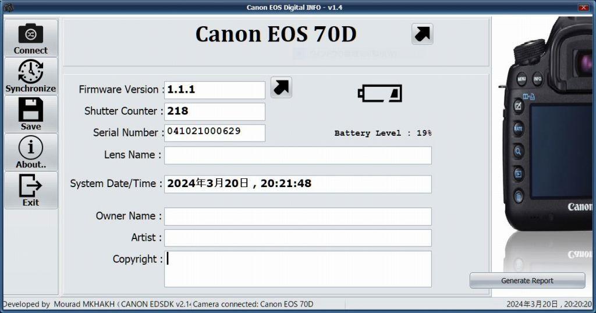Click the Connect camera icon
The image size is (596, 313).
tap(30, 34)
